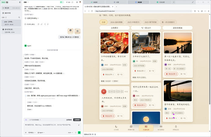Click the export arrow icon beside the copy icon
211x137 pixels.
(42, 24)
